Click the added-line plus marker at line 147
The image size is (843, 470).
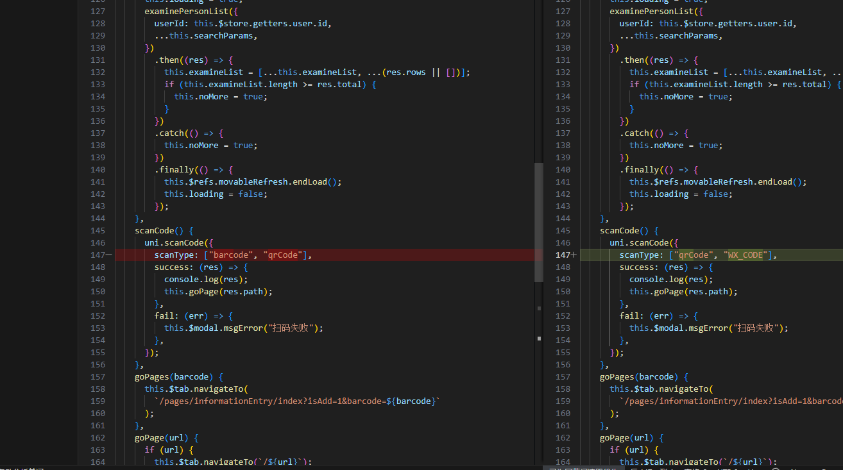coord(574,255)
